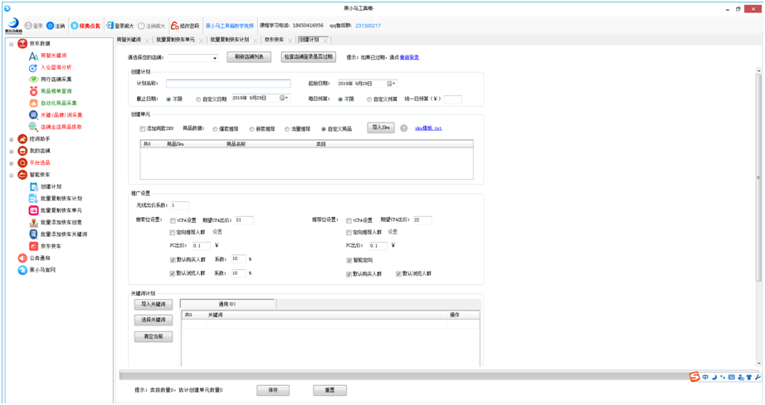Click the help question mark beside 导入Sku
765x405 pixels.
coord(403,128)
